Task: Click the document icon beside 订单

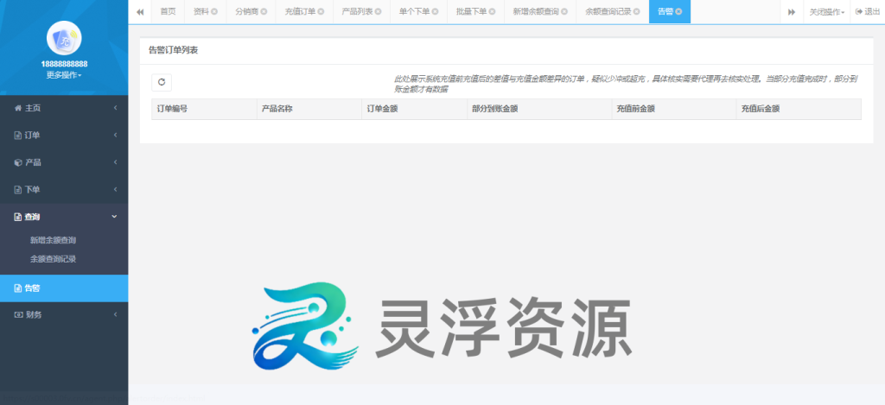Action: pyautogui.click(x=17, y=136)
